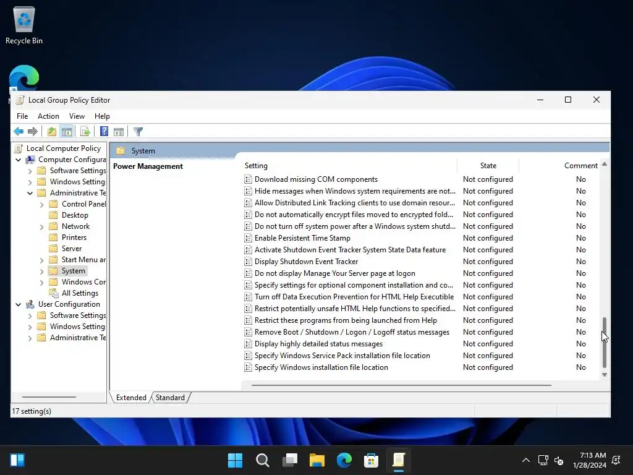This screenshot has width=633, height=475.
Task: Toggle Show/Hide Action Pane icon
Action: pos(119,131)
